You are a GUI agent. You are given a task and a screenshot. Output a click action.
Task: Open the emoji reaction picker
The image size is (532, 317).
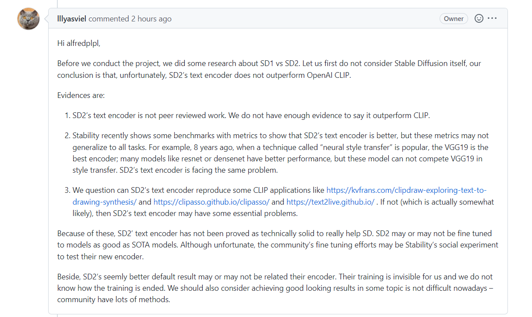(479, 18)
